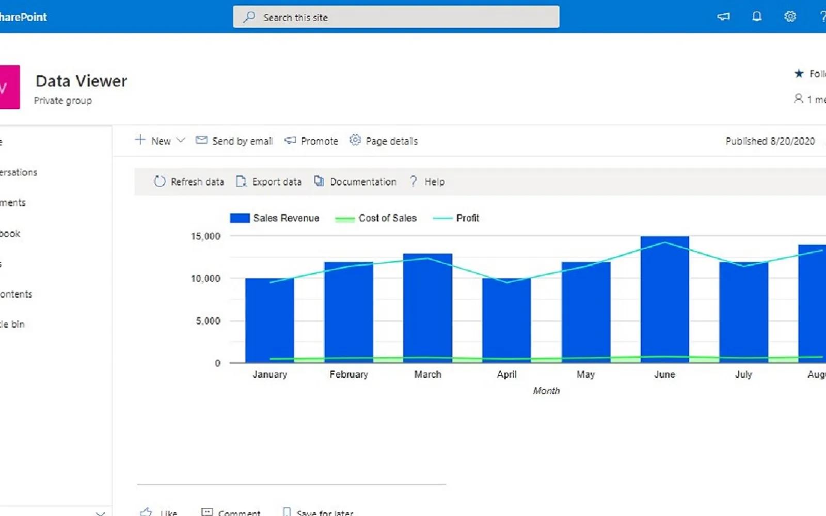This screenshot has height=516, width=826.
Task: Click the June sales revenue bar
Action: point(665,300)
